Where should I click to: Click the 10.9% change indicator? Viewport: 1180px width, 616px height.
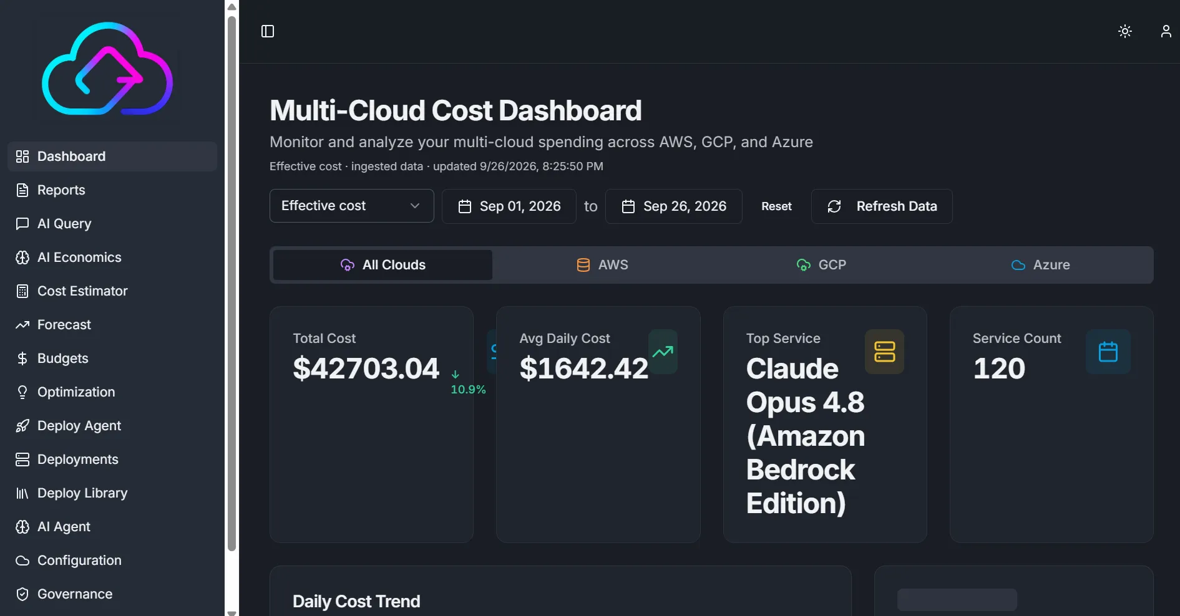tap(468, 383)
